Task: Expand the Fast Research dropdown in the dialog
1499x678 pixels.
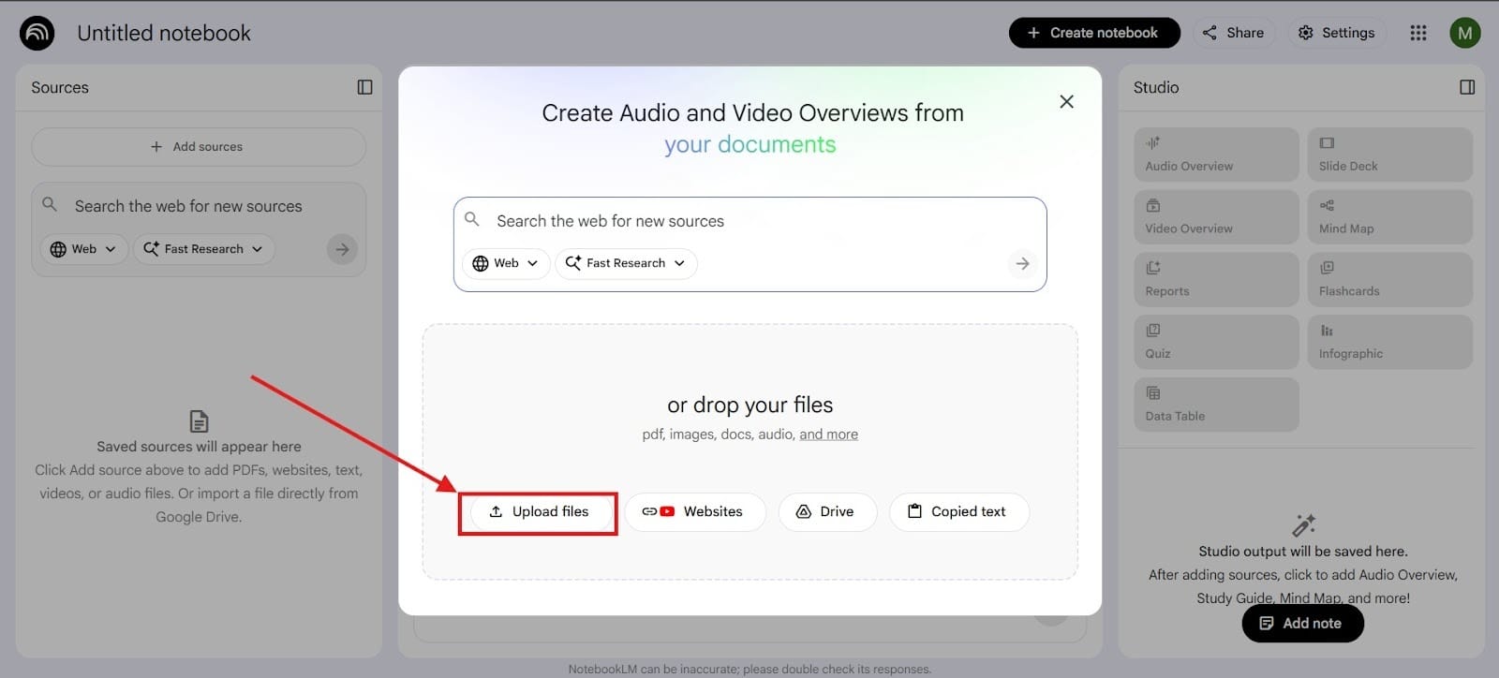Action: [x=626, y=263]
